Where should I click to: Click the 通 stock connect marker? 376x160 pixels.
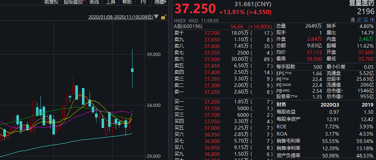(x=353, y=20)
